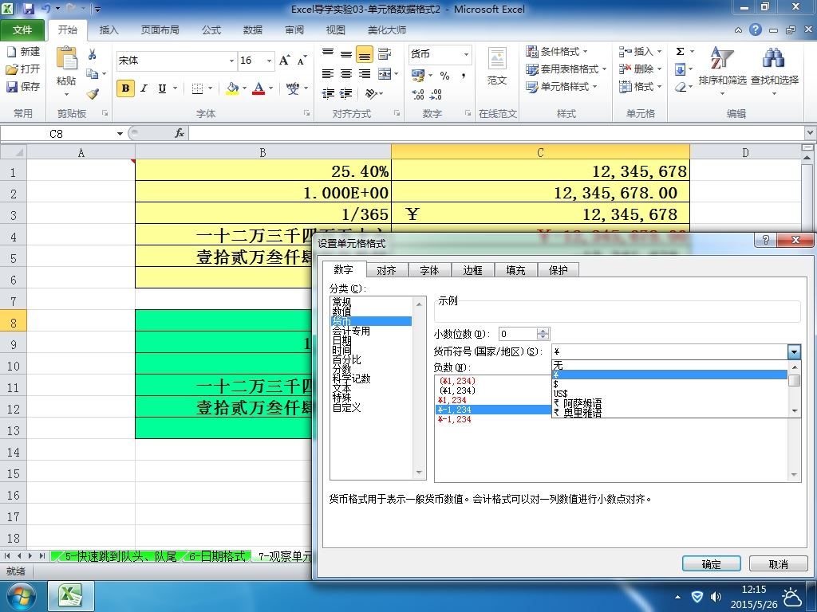Viewport: 817px width, 612px height.
Task: Switch to the 插入 ribbon tab
Action: coord(109,30)
